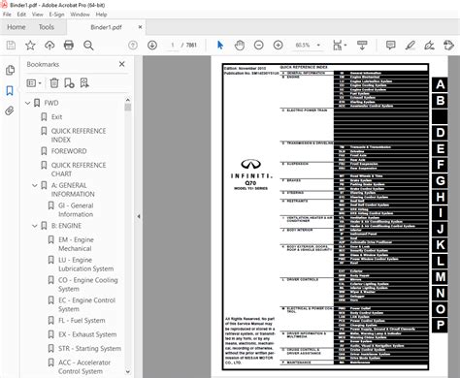Image resolution: width=460 pixels, height=378 pixels.
Task: Open the E-Sign menu
Action: [x=56, y=15]
